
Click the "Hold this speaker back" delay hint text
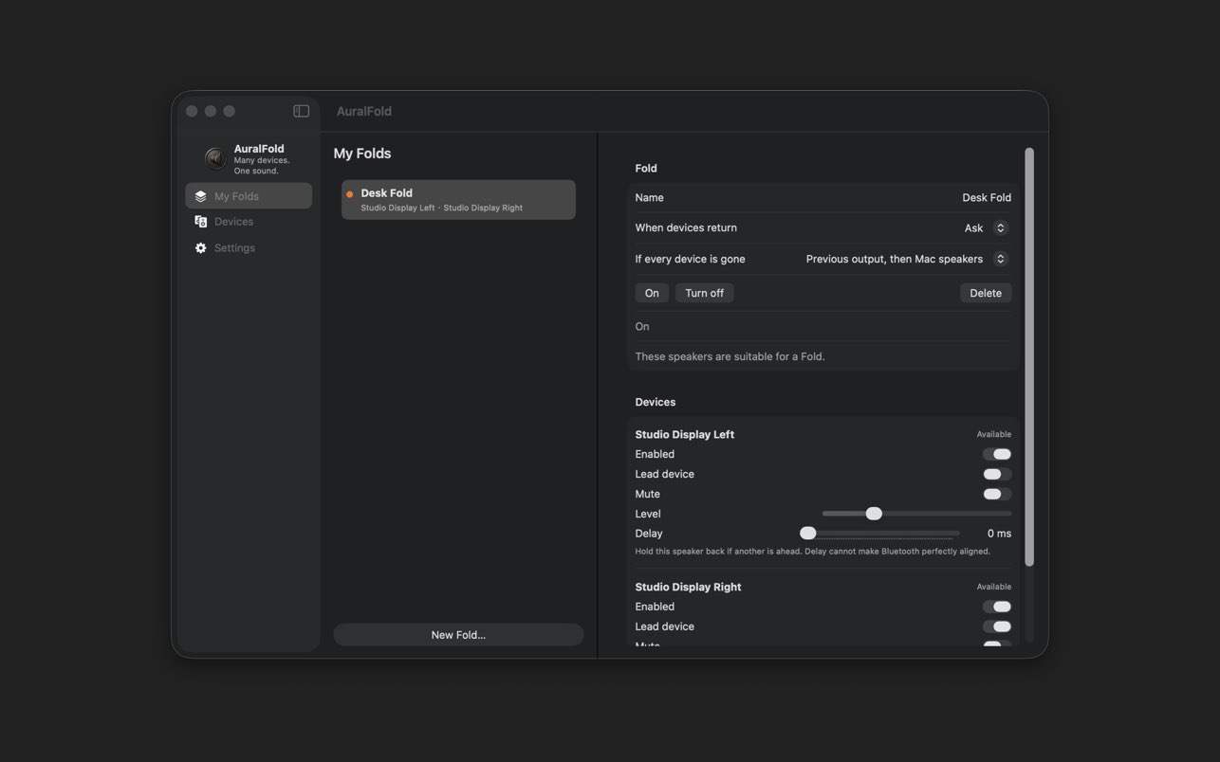pos(812,552)
